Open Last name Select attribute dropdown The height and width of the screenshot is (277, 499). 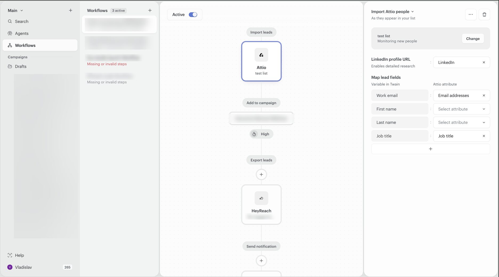pyautogui.click(x=461, y=122)
